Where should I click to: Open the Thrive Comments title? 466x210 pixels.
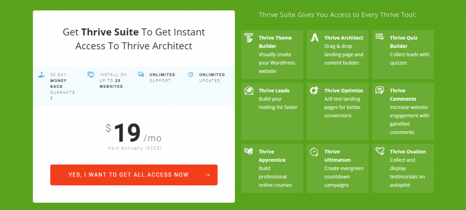(x=403, y=95)
